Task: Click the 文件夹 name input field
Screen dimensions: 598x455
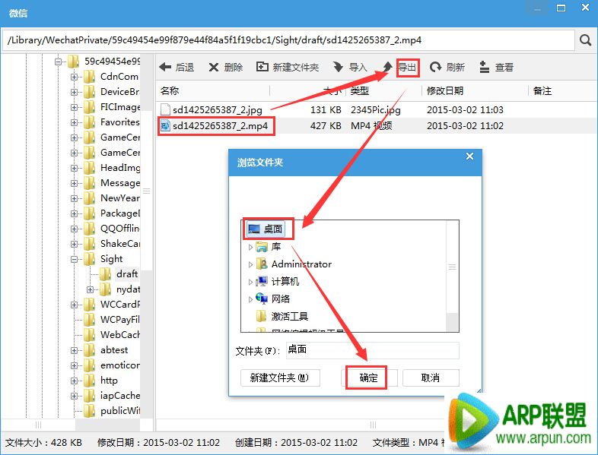Action: 371,350
